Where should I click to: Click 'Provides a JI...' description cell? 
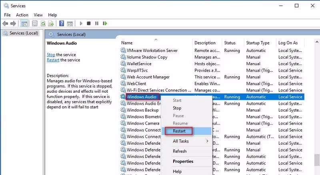click(207, 70)
